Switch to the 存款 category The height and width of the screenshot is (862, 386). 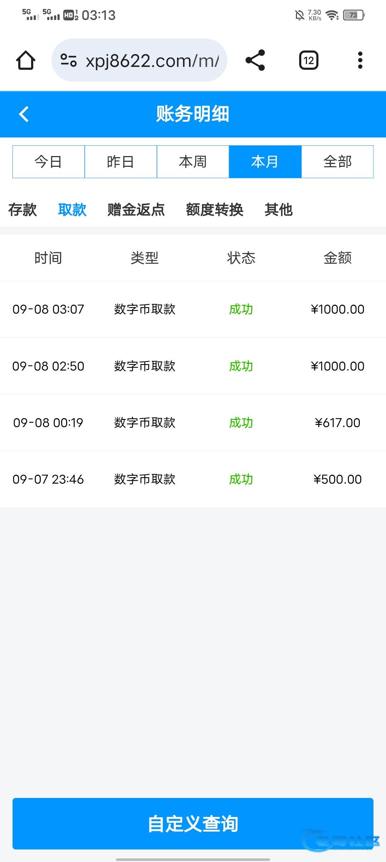tap(23, 210)
